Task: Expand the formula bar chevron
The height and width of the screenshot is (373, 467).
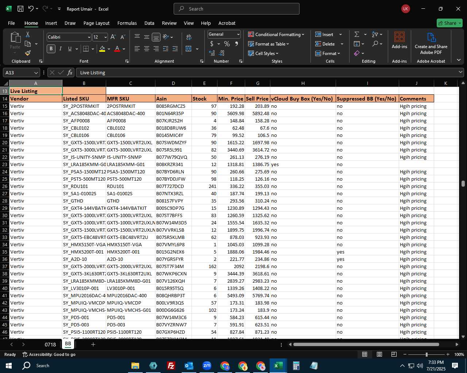Action: pyautogui.click(x=460, y=72)
